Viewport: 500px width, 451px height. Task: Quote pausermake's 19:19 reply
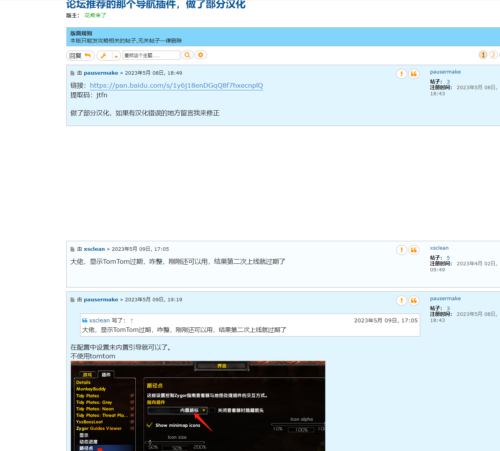[414, 301]
